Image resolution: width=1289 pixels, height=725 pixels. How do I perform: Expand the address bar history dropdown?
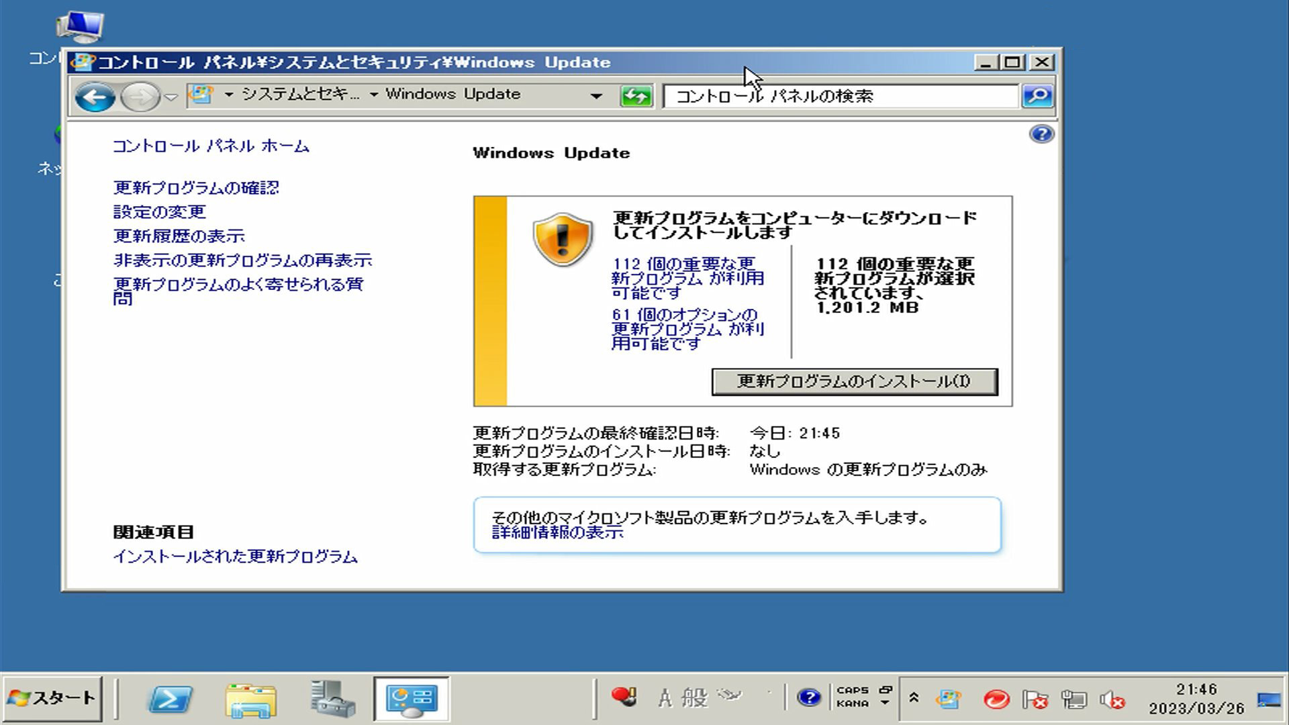(x=595, y=96)
